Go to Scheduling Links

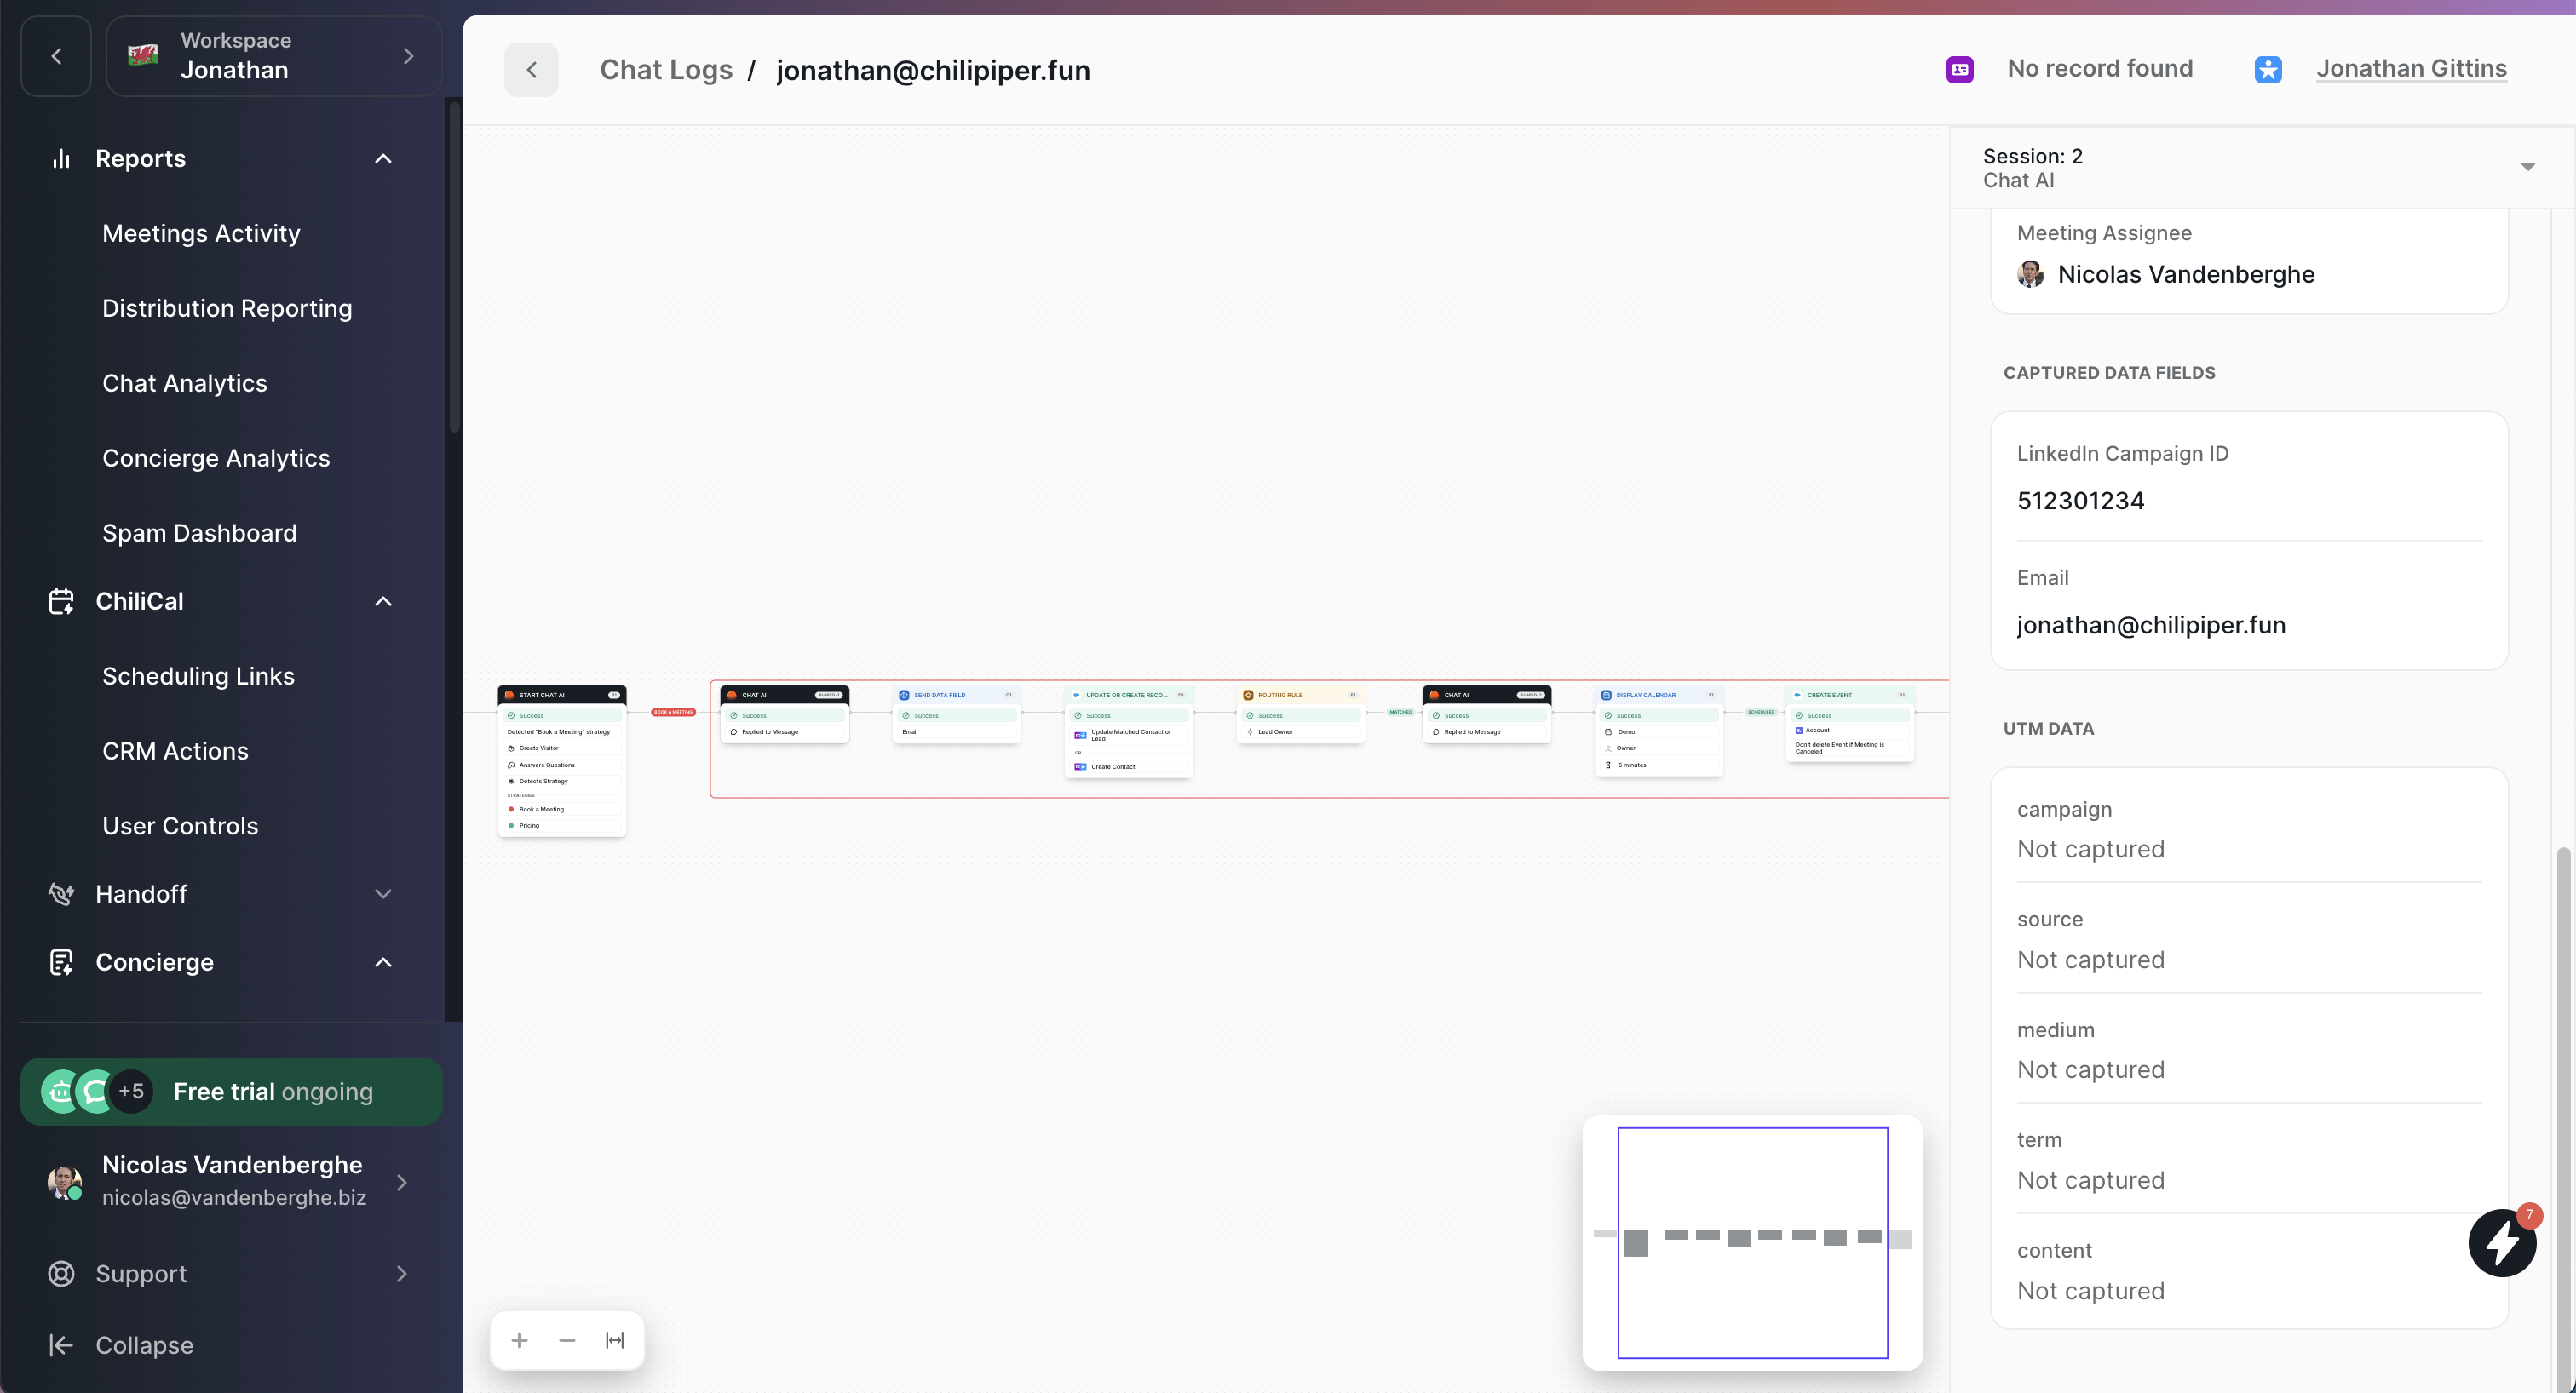198,675
